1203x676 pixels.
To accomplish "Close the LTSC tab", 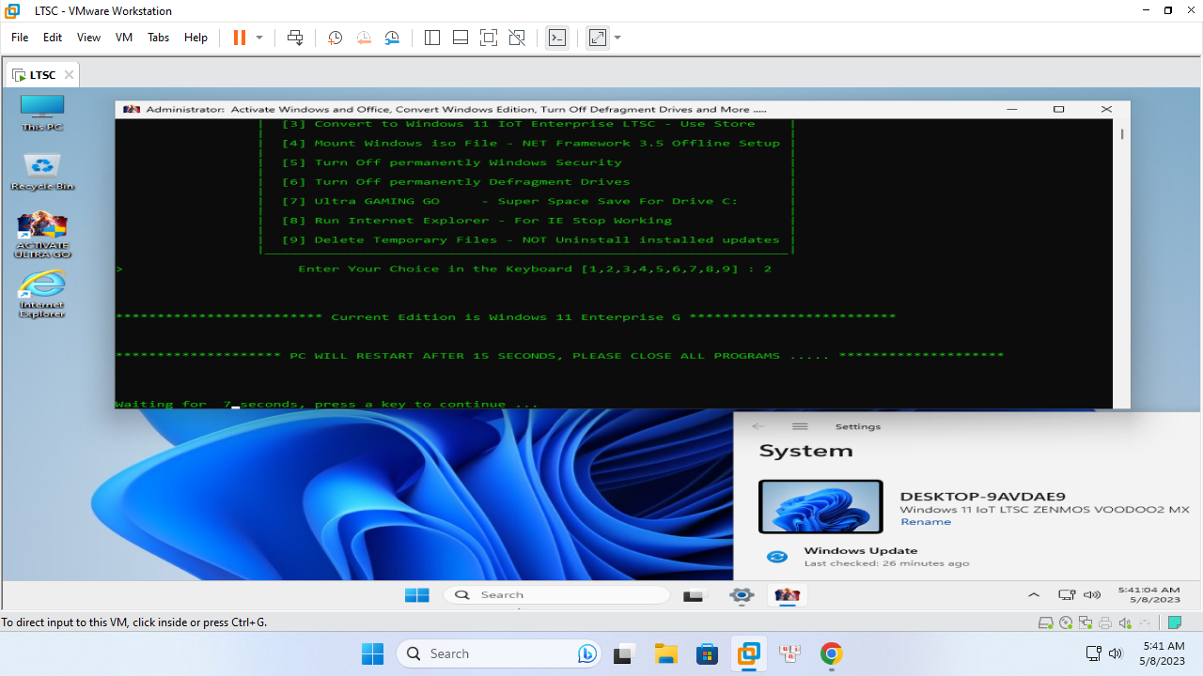I will coord(69,75).
